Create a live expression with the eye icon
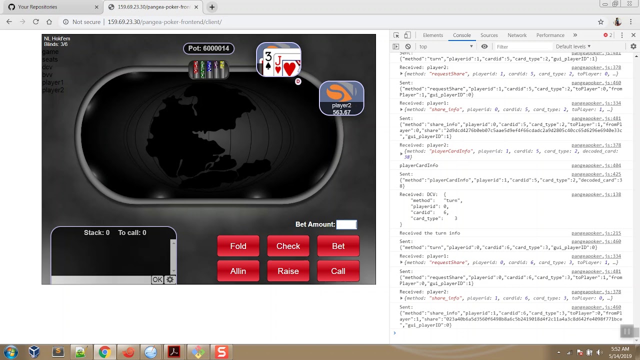The height and width of the screenshot is (360, 640). tap(484, 46)
